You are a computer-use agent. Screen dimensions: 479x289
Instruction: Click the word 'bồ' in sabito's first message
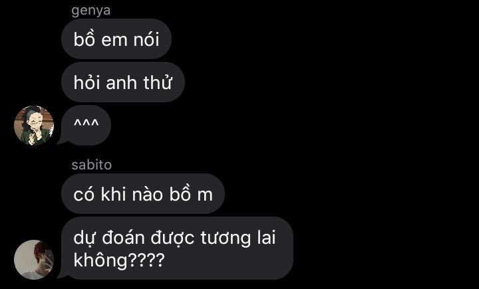point(180,194)
